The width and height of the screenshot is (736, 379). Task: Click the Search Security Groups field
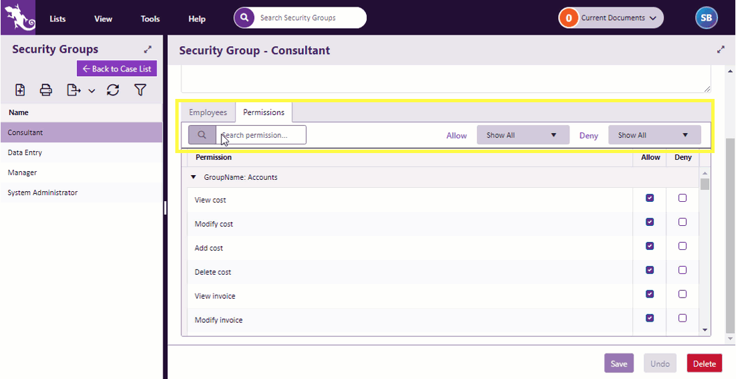(x=308, y=18)
